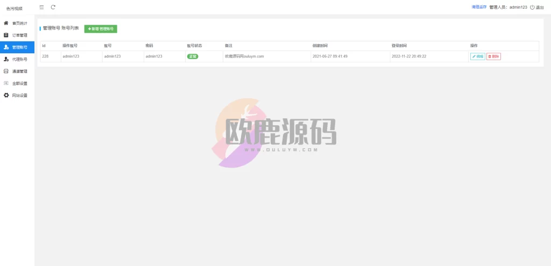The width and height of the screenshot is (551, 266).
Task: Click the 密码 column header
Action: 150,46
